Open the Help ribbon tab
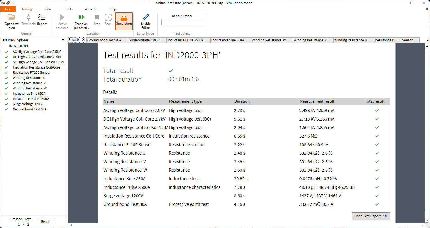 tap(113, 9)
